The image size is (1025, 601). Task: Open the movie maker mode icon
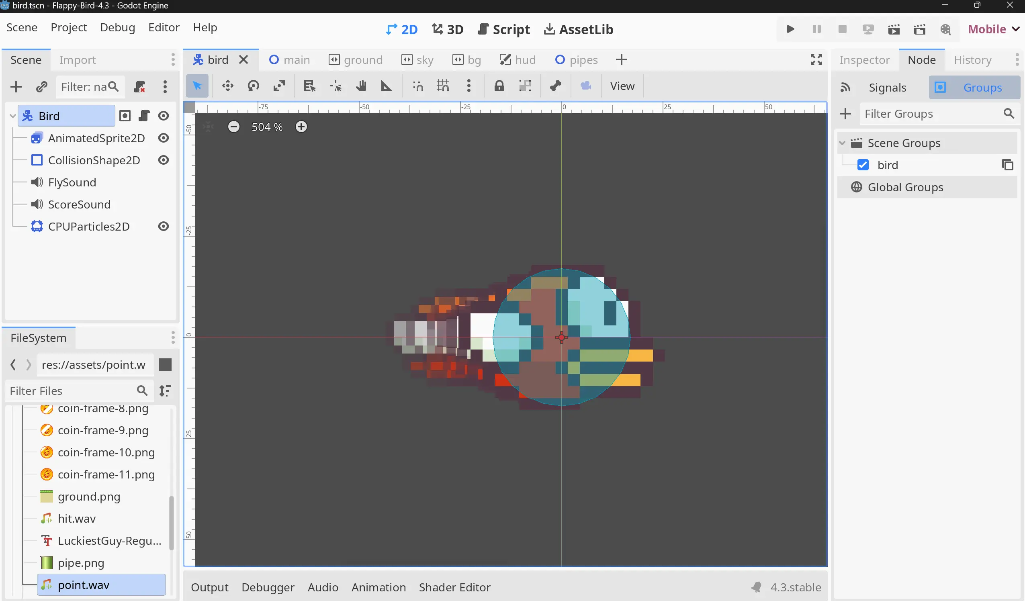[x=946, y=29]
